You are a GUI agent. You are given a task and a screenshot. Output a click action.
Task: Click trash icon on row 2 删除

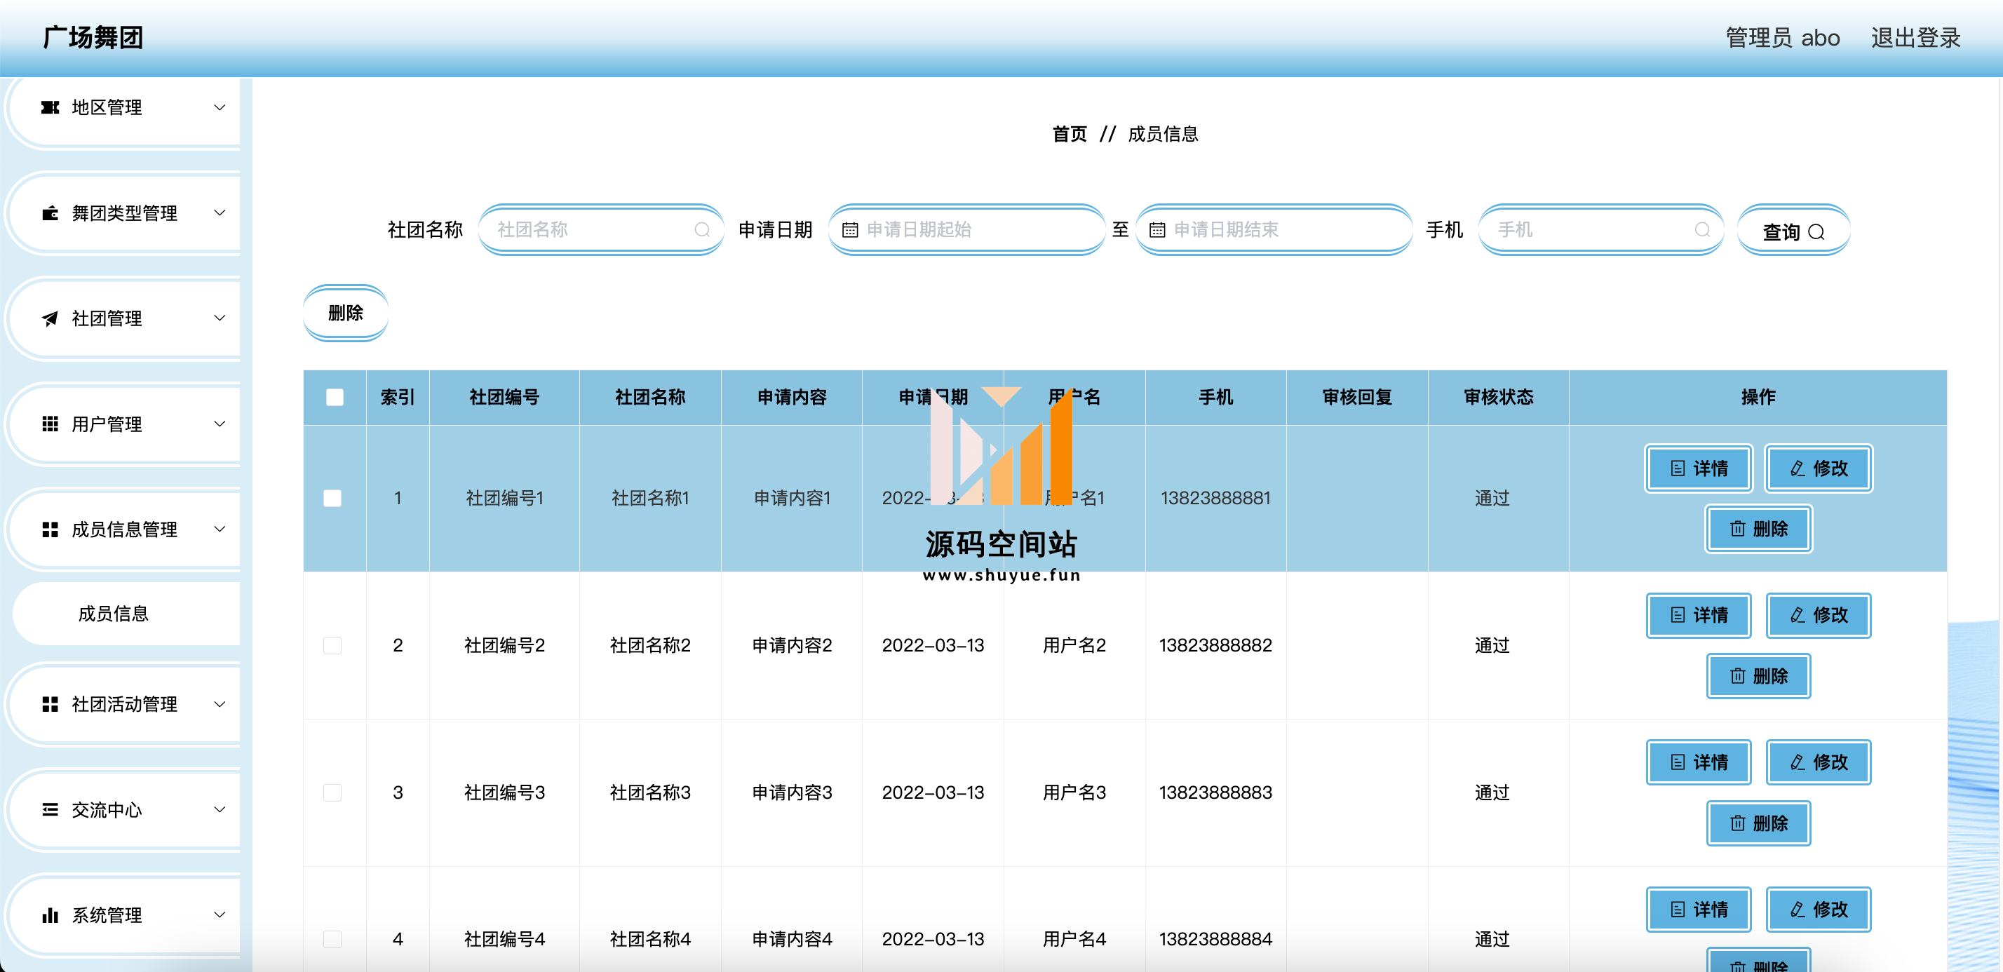coord(1737,676)
